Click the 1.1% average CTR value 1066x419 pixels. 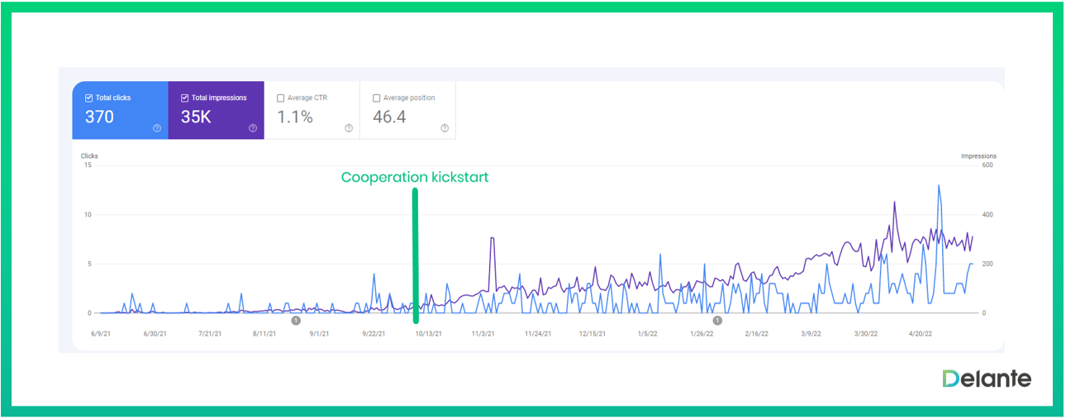(295, 117)
